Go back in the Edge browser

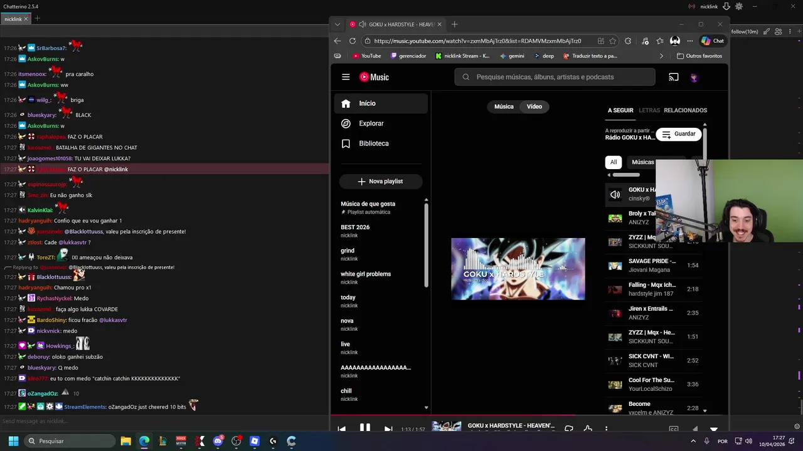click(x=338, y=41)
